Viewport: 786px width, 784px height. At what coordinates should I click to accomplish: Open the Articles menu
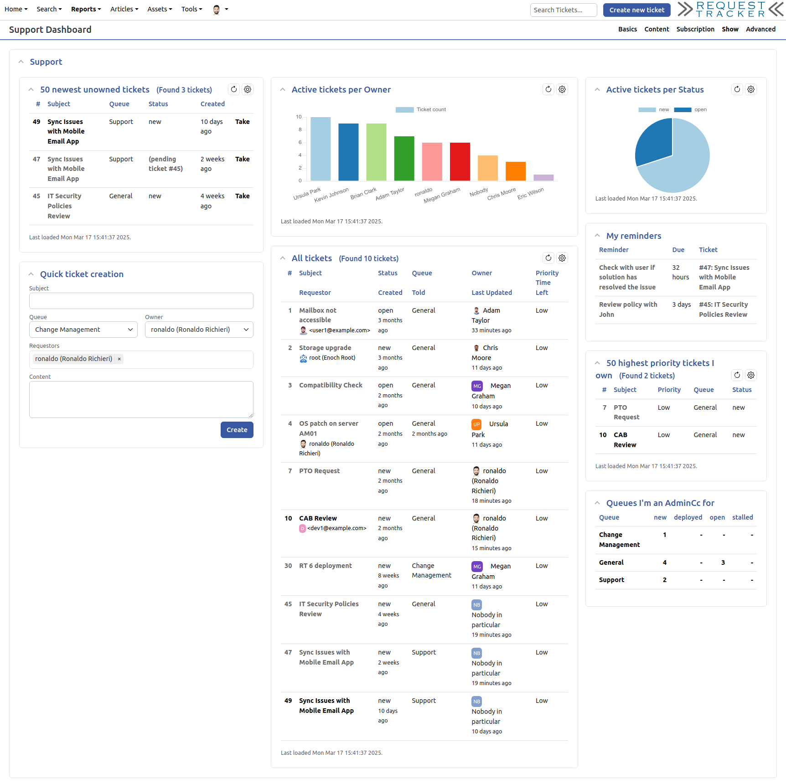pyautogui.click(x=124, y=9)
